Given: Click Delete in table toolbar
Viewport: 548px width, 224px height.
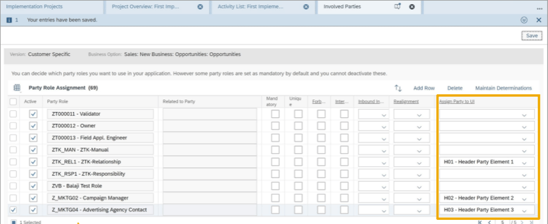Looking at the screenshot, I should coord(454,88).
